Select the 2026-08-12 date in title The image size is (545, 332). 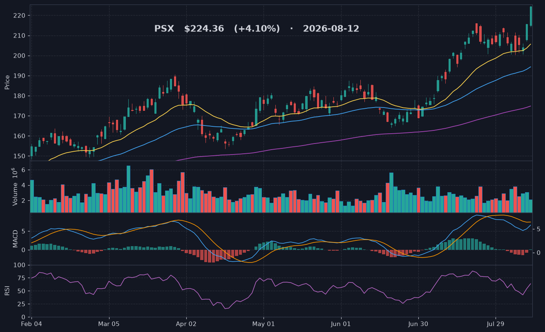pos(331,29)
